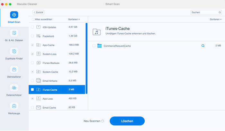
Task: Open the Deinstallierer sidebar icon
Action: click(14, 70)
